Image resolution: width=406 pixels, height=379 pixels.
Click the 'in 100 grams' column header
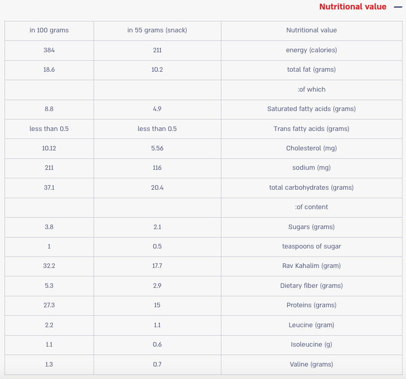pos(49,30)
